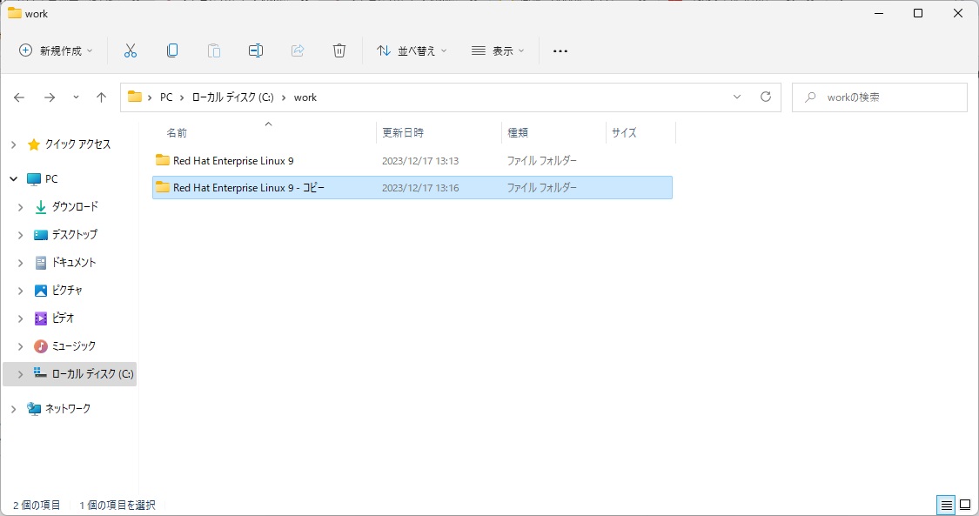979x516 pixels.
Task: Switch to large icons view in status bar
Action: pyautogui.click(x=965, y=505)
